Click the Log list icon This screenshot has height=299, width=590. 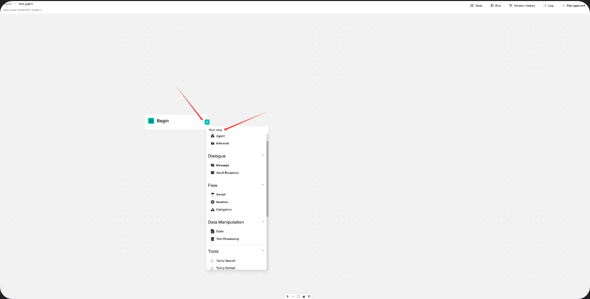click(x=545, y=6)
